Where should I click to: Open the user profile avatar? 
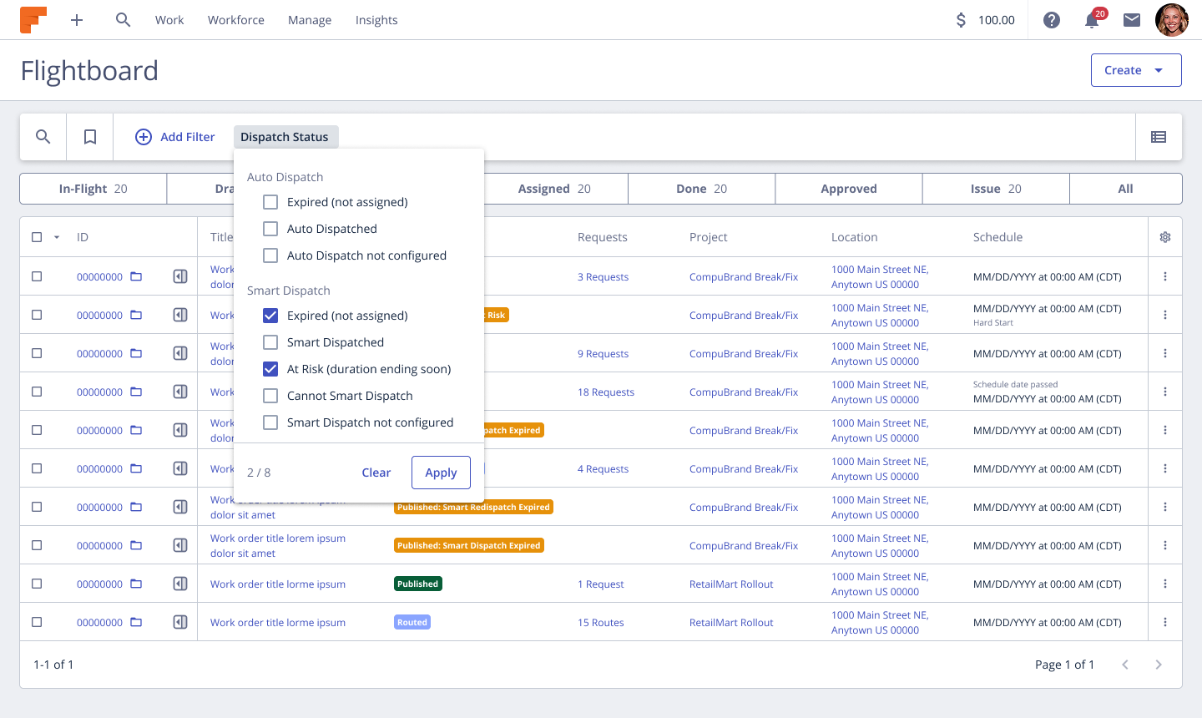coord(1172,20)
